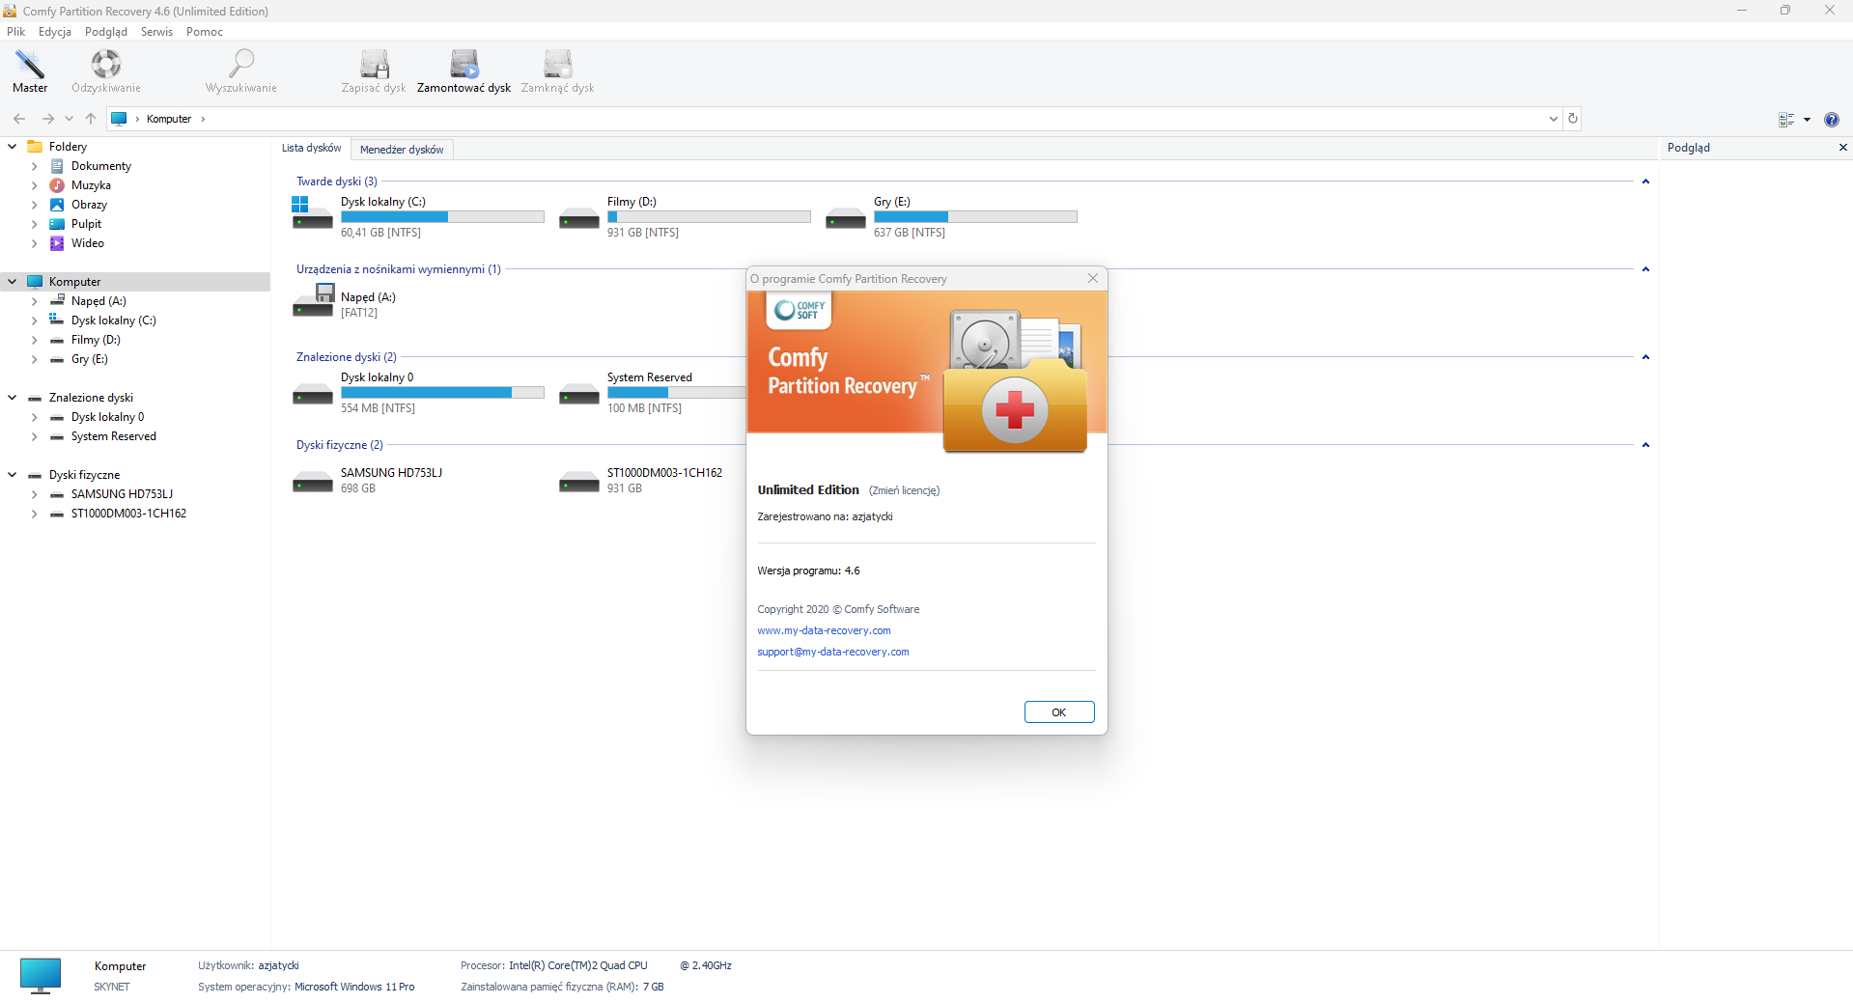Go forward with the navigation arrow
Viewport: 1853px width, 1003px height.
pos(47,119)
